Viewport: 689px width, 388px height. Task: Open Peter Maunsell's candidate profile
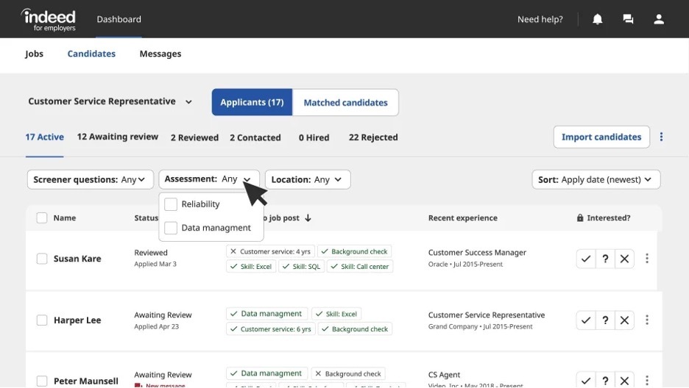[x=85, y=381]
